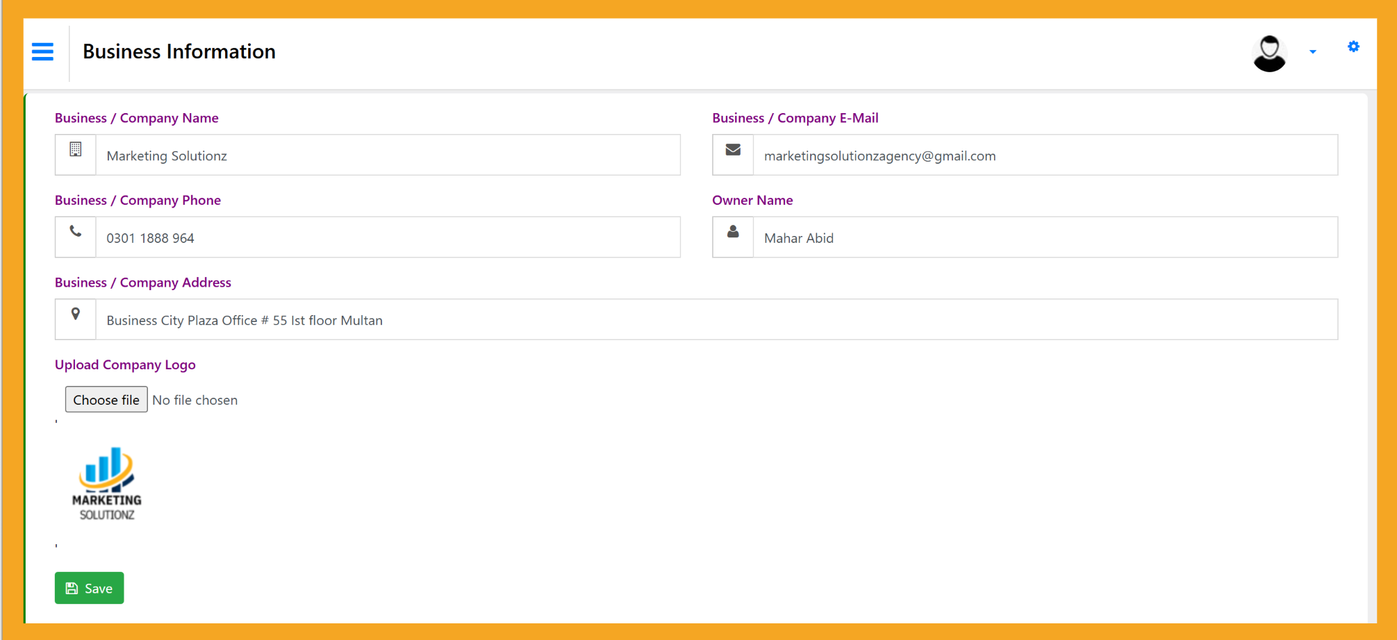Click the Business Information page title
The height and width of the screenshot is (640, 1397).
coord(179,52)
